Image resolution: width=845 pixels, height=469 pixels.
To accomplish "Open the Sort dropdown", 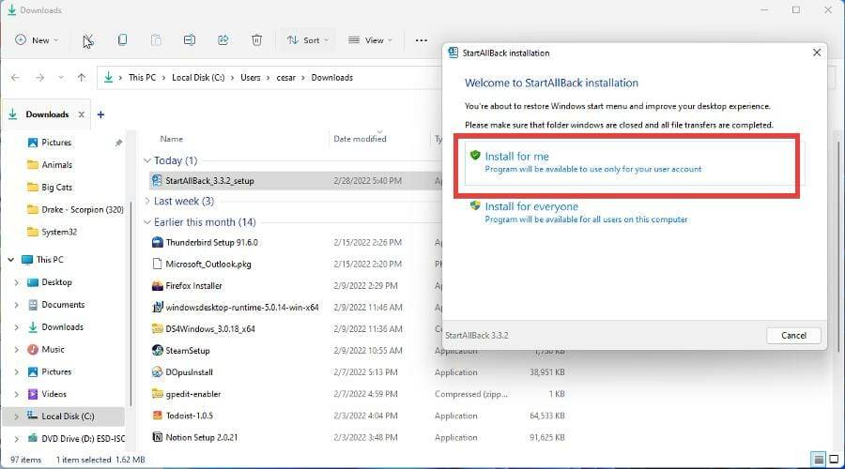I will pos(307,39).
